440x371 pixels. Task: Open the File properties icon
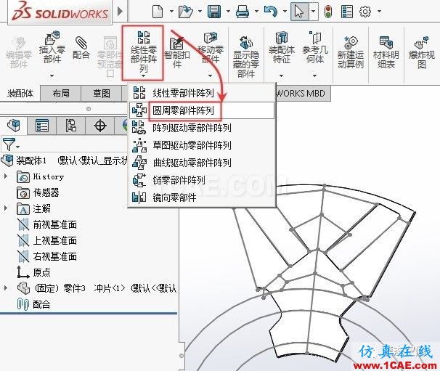click(347, 12)
